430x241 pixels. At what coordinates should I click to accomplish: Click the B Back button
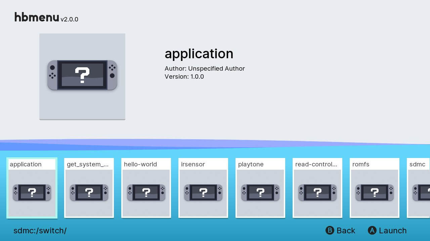click(340, 230)
